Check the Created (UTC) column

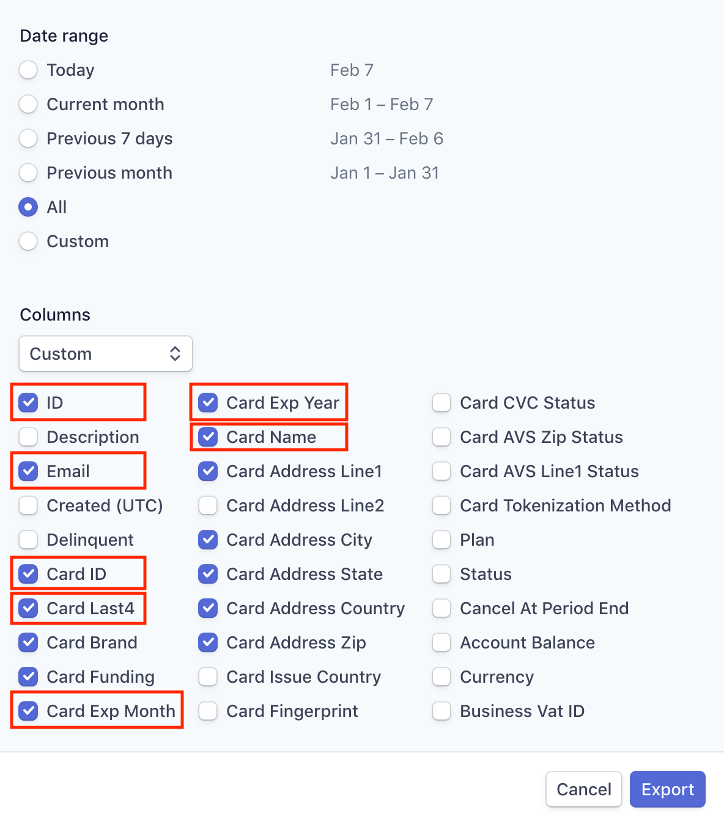tap(28, 505)
